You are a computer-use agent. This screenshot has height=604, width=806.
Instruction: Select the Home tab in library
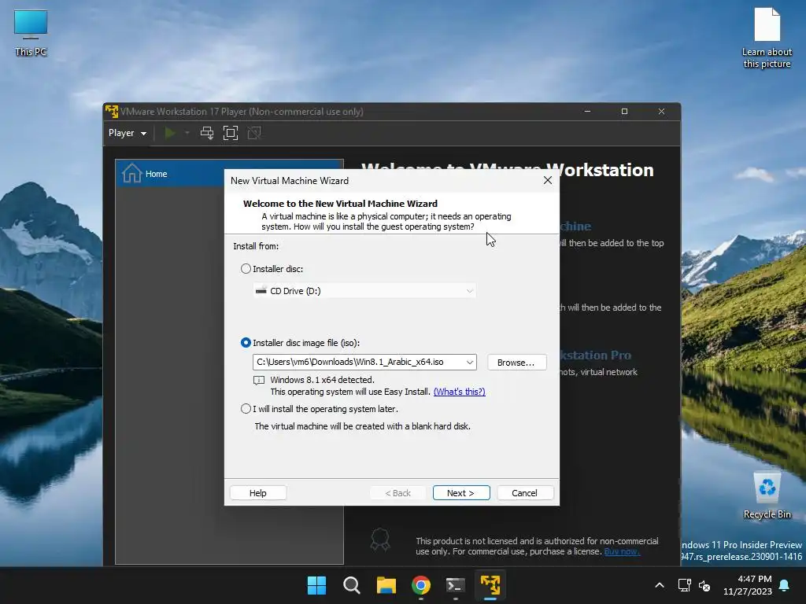229,174
